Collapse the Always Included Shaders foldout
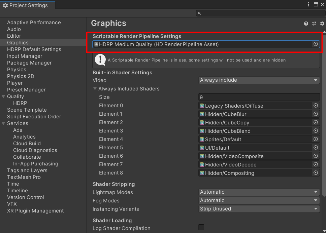326x233 pixels. (x=95, y=89)
